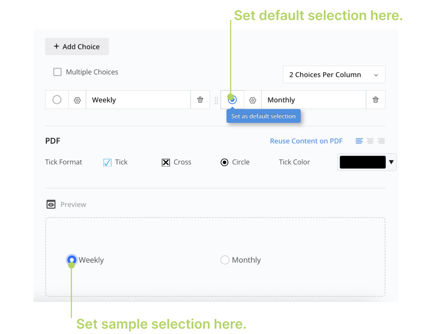The width and height of the screenshot is (429, 334).
Task: Expand the Tick Color dropdown arrow
Action: point(391,162)
